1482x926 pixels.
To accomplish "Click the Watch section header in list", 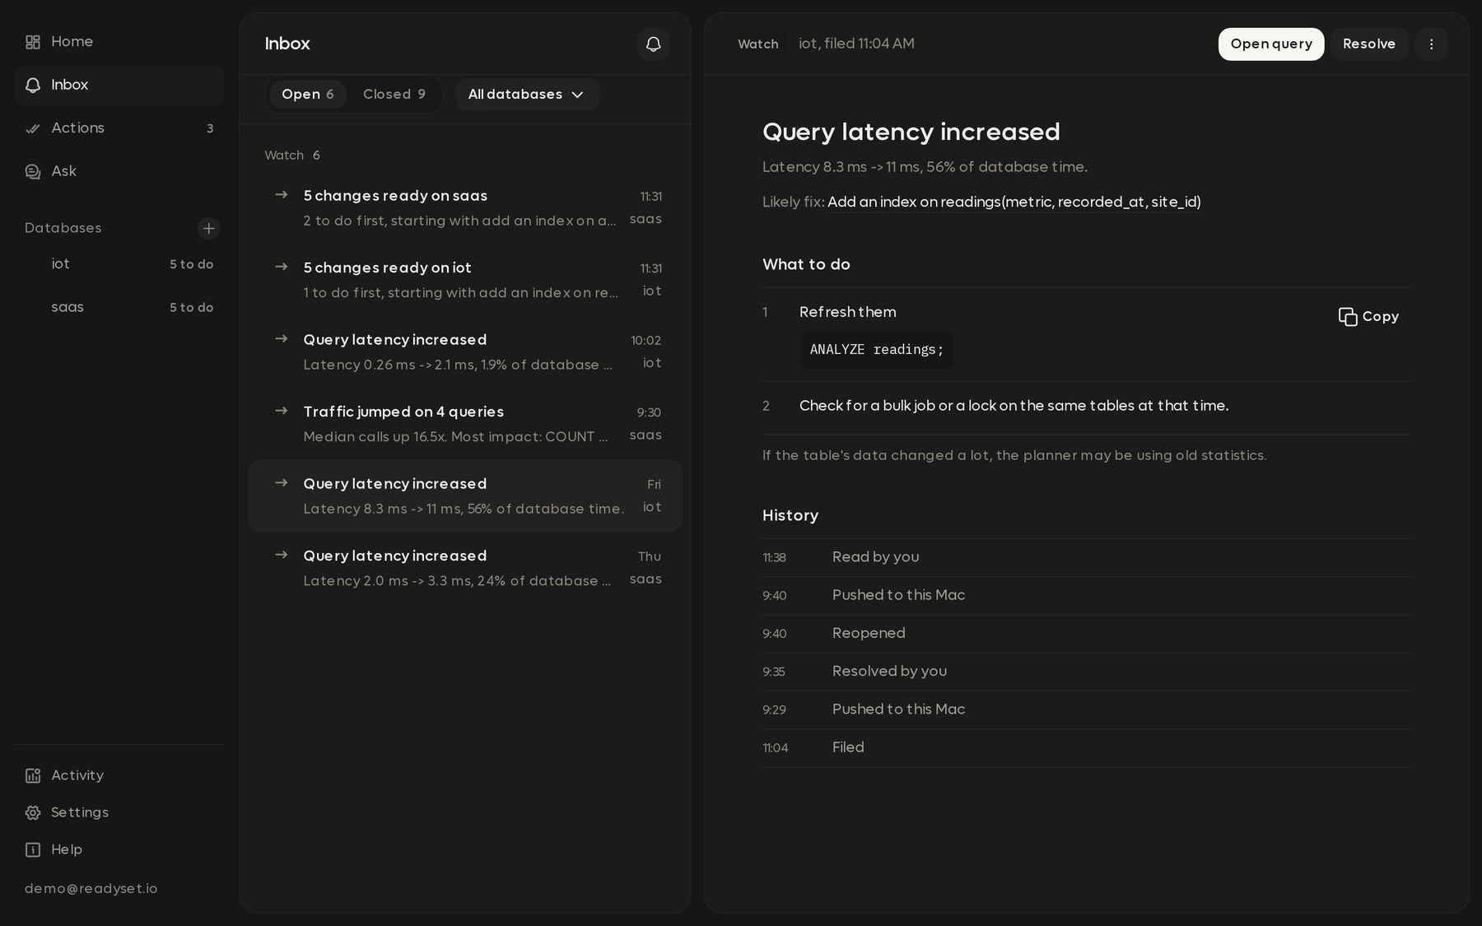I will click(x=292, y=156).
